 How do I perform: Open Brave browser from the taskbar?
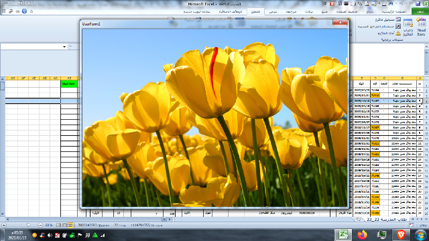401,235
